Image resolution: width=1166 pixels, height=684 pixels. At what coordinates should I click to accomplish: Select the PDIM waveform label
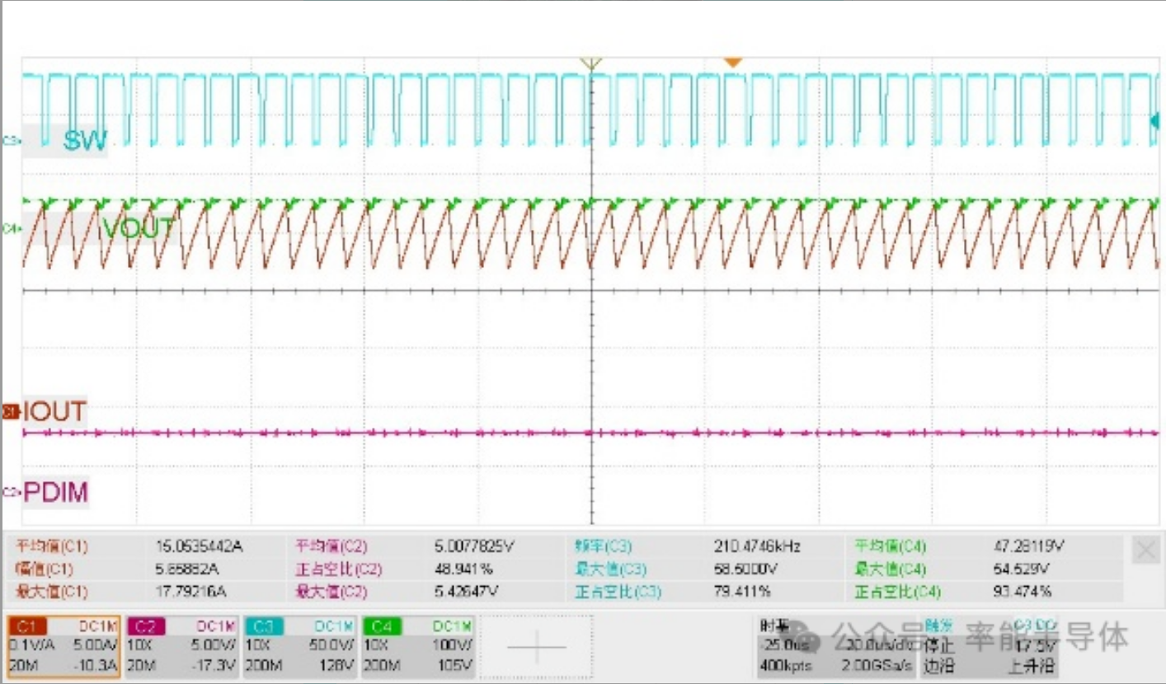(55, 493)
